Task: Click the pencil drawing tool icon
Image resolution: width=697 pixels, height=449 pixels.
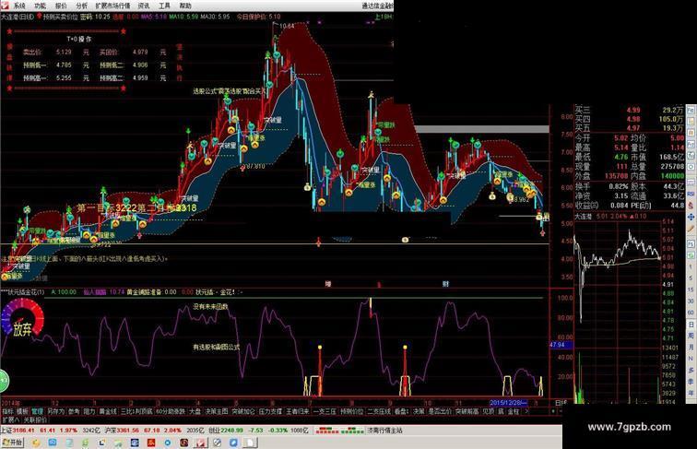Action: [x=691, y=228]
